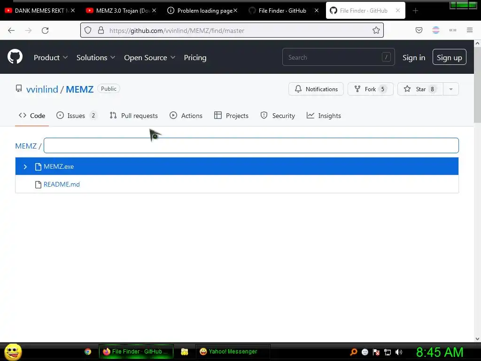This screenshot has height=361, width=481.
Task: Click the repository book icon beside vvinlind
Action: tap(19, 89)
